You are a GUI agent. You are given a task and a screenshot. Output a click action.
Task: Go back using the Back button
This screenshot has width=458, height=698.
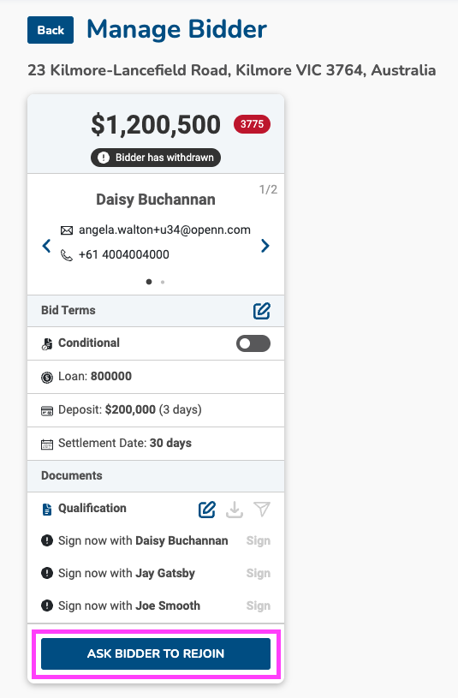[51, 30]
